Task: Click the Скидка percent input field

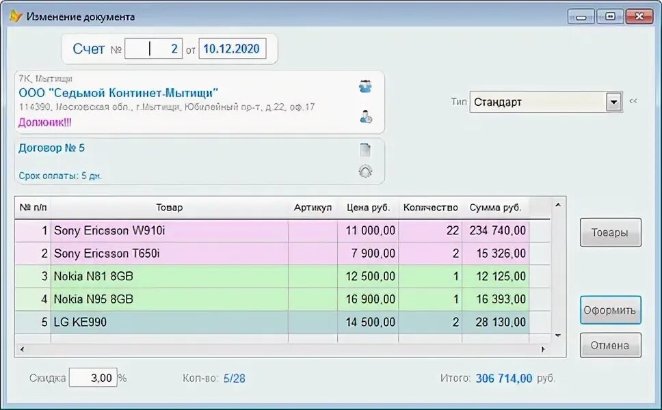Action: (x=93, y=377)
